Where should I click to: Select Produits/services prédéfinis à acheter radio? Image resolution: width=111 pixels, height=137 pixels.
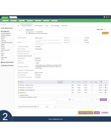click(x=19, y=97)
